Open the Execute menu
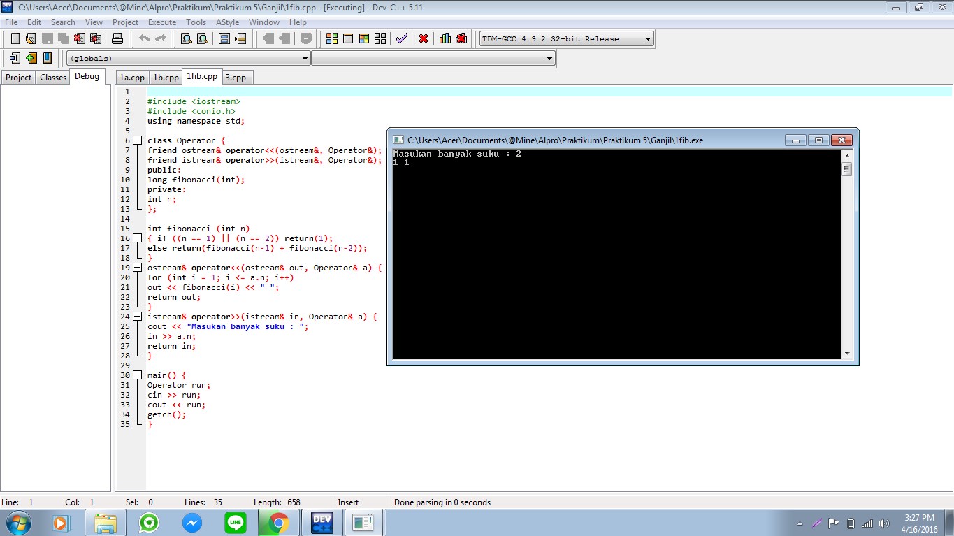The width and height of the screenshot is (954, 536). [x=162, y=22]
